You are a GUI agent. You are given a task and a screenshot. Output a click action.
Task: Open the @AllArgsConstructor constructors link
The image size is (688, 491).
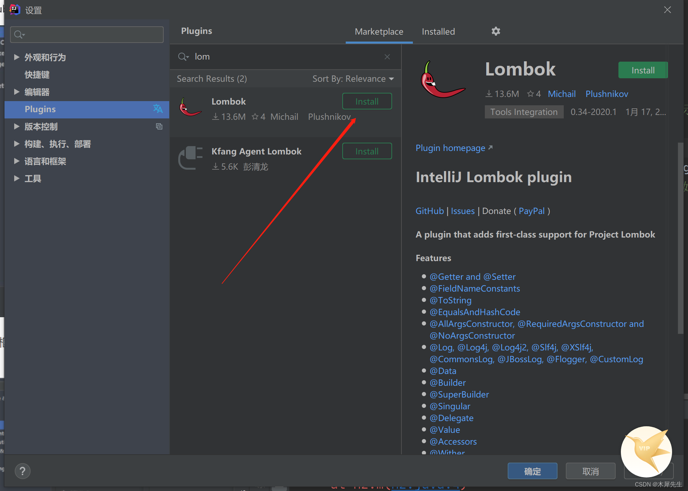pos(537,330)
